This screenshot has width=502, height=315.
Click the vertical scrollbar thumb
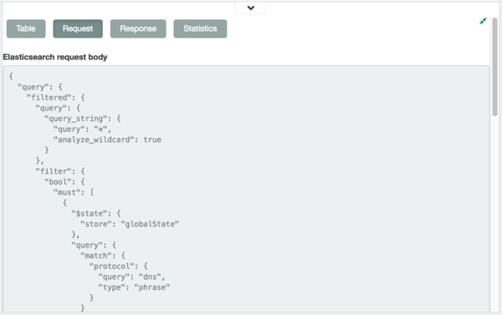tap(495, 67)
